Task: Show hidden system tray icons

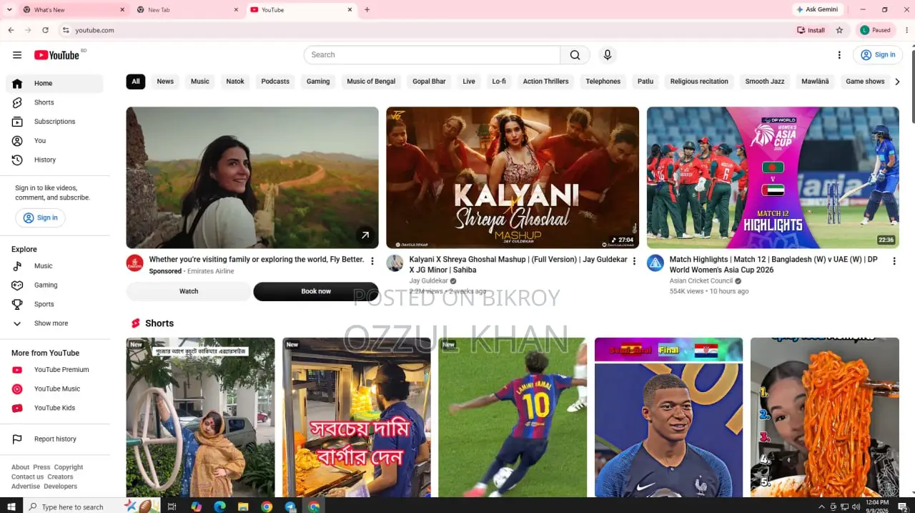Action: [x=821, y=507]
